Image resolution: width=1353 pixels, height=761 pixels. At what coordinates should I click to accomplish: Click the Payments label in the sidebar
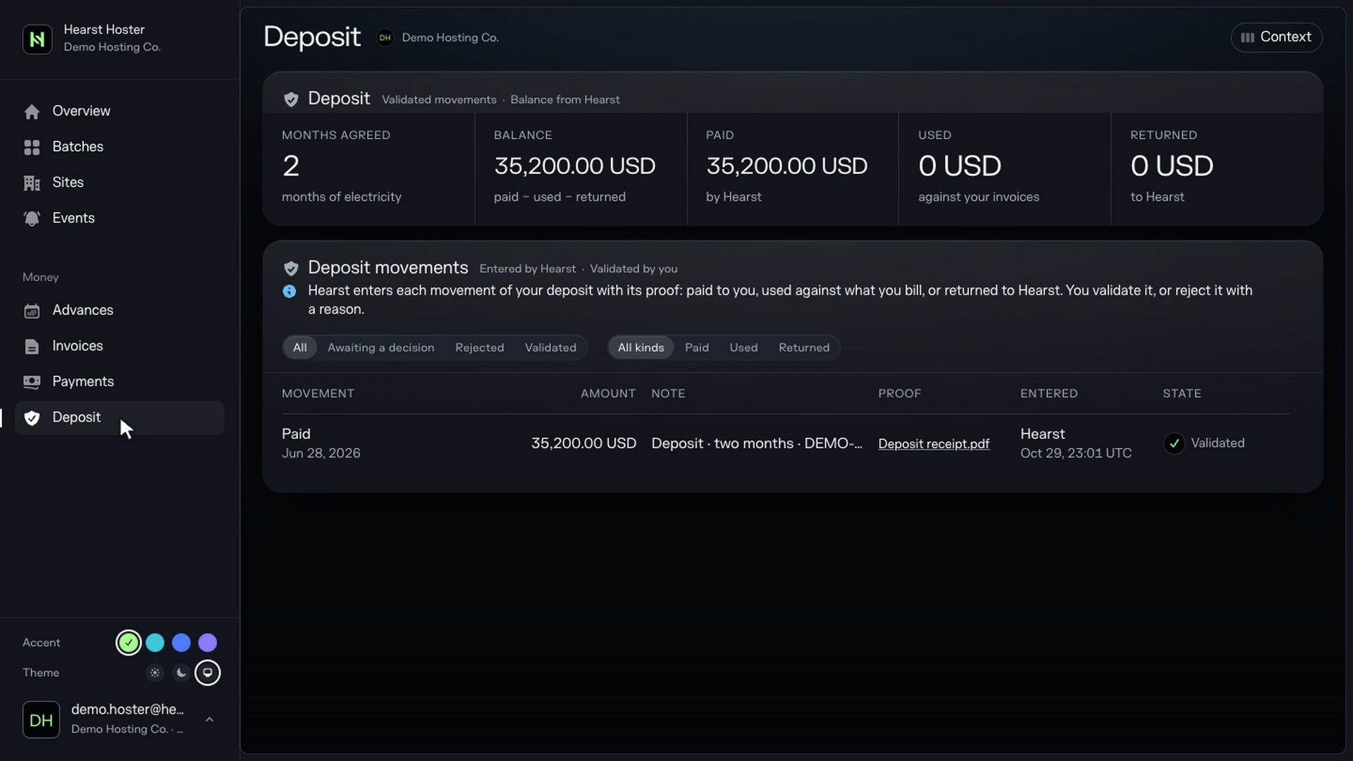tap(83, 382)
